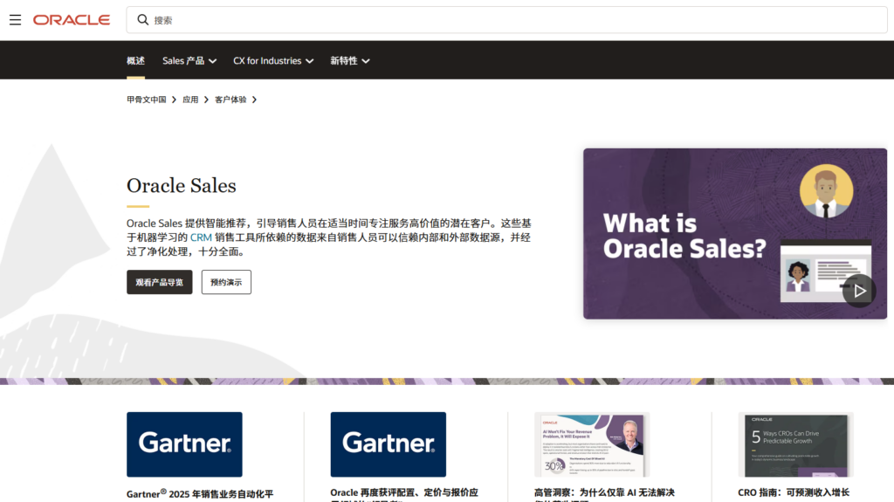The width and height of the screenshot is (894, 502).
Task: Click chevron after 甲骨文中国 breadcrumb
Action: 174,100
